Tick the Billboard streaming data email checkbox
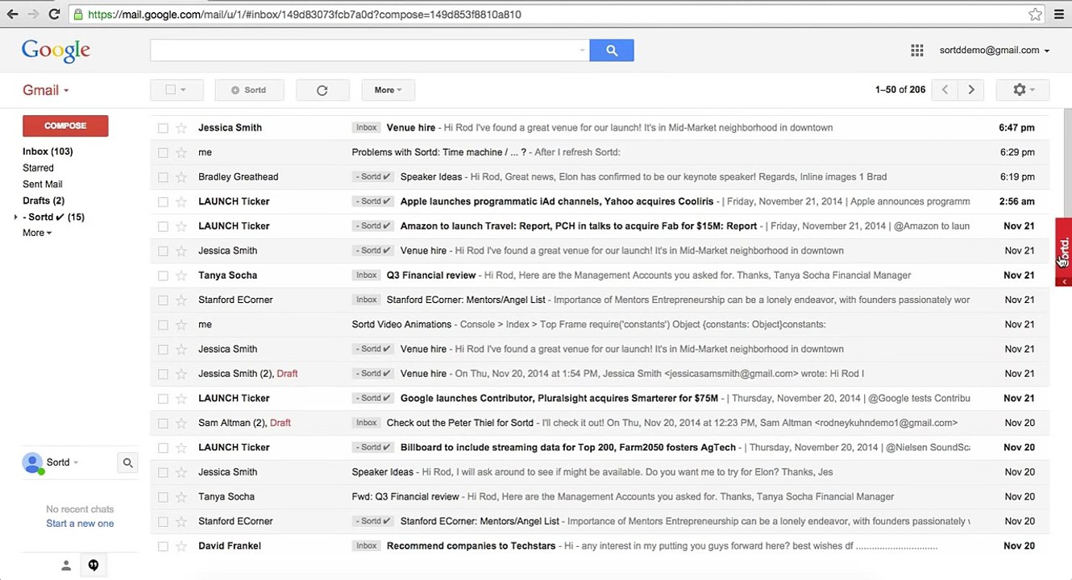 (x=163, y=448)
